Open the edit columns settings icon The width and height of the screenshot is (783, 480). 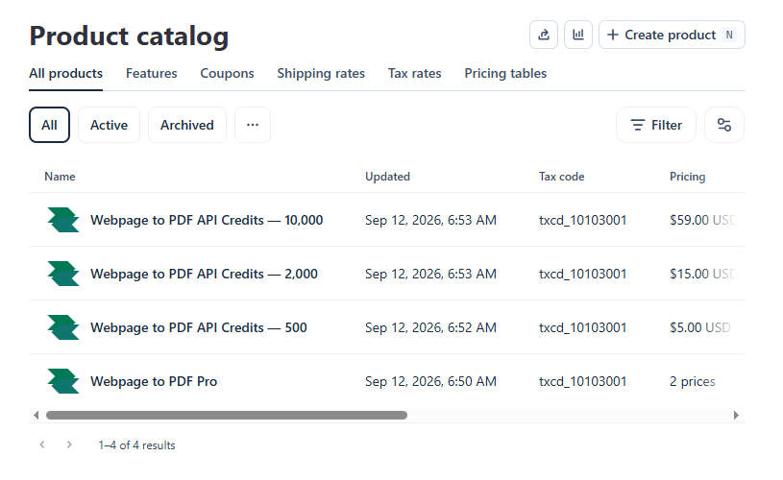(x=724, y=125)
